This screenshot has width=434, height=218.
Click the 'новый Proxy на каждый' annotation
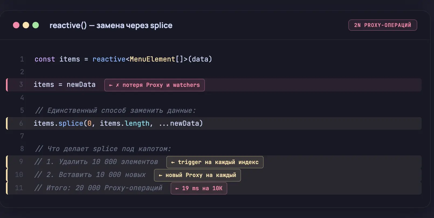197,175
